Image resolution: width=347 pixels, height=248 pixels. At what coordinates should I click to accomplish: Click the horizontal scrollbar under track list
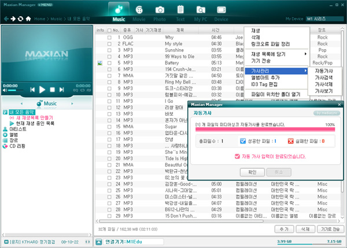(181, 221)
